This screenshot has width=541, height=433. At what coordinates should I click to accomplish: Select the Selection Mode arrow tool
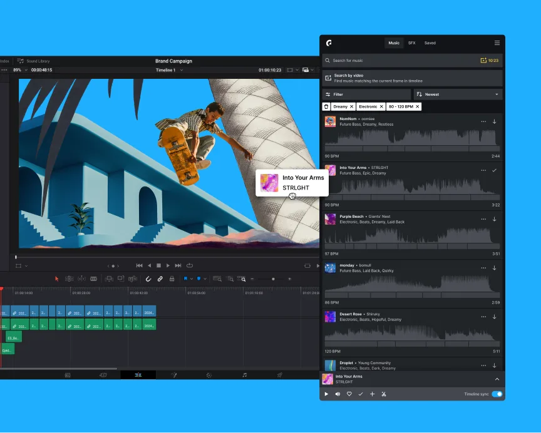56,278
